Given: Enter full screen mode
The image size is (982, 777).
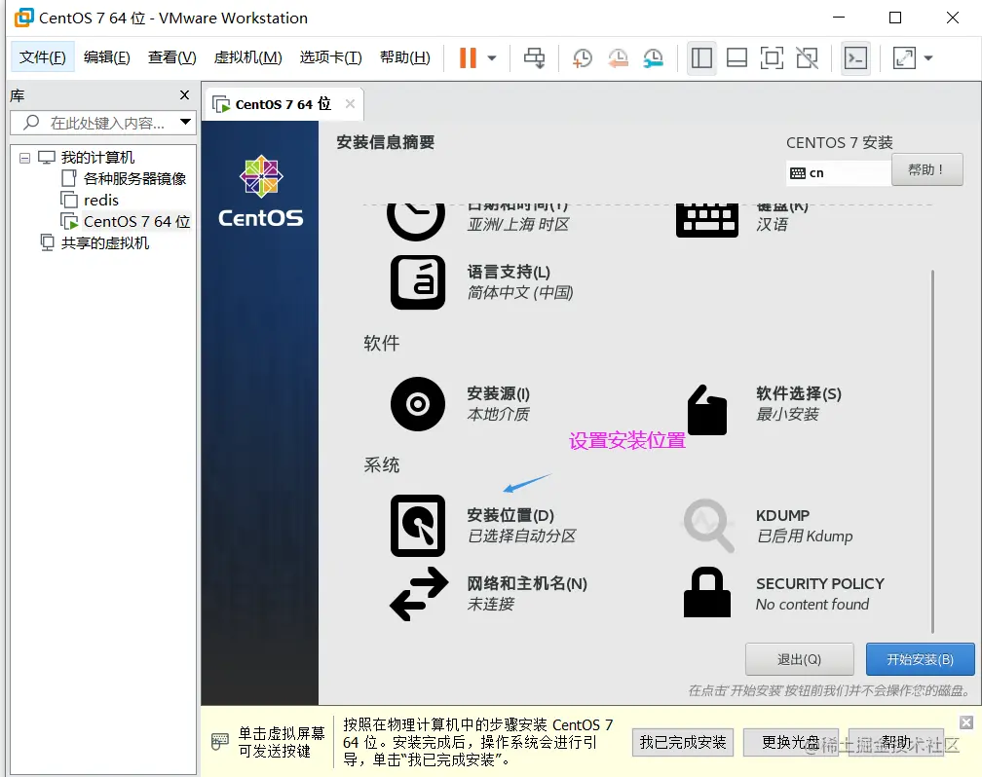Looking at the screenshot, I should (x=772, y=58).
